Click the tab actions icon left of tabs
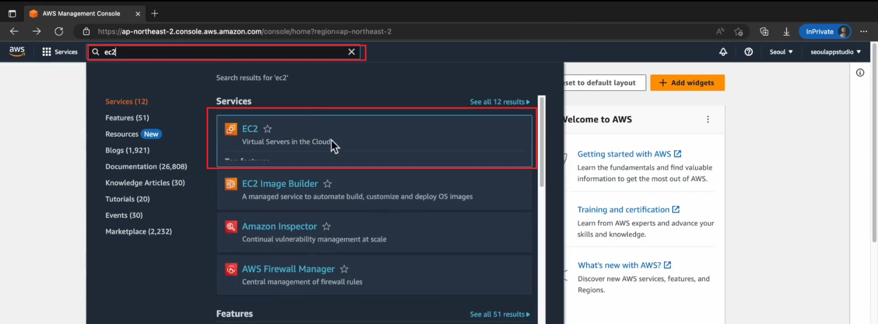This screenshot has height=324, width=878. [12, 14]
